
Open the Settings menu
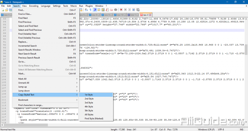coord(57,6)
